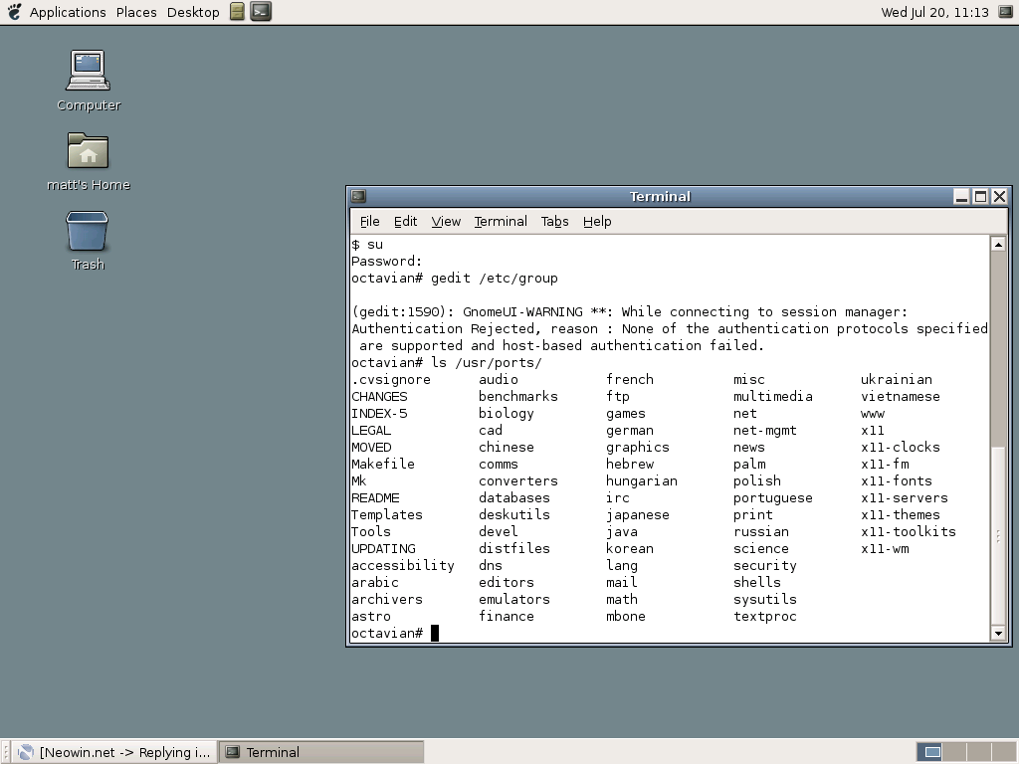
Task: Open the Applications menu
Action: tap(68, 12)
